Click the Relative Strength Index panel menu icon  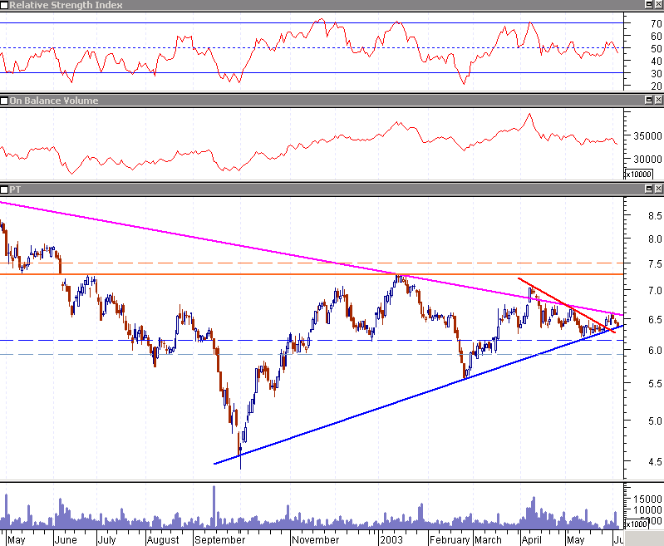pyautogui.click(x=4, y=5)
